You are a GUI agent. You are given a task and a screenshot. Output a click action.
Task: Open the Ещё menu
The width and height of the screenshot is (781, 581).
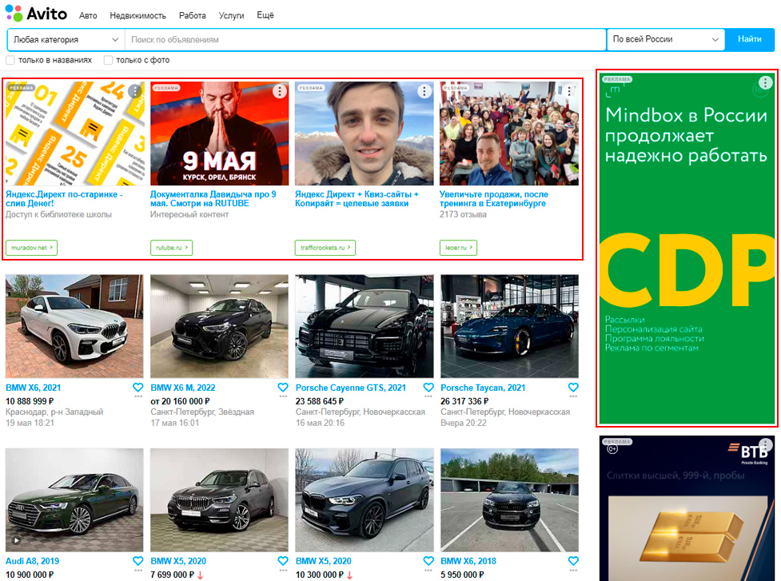pyautogui.click(x=265, y=15)
